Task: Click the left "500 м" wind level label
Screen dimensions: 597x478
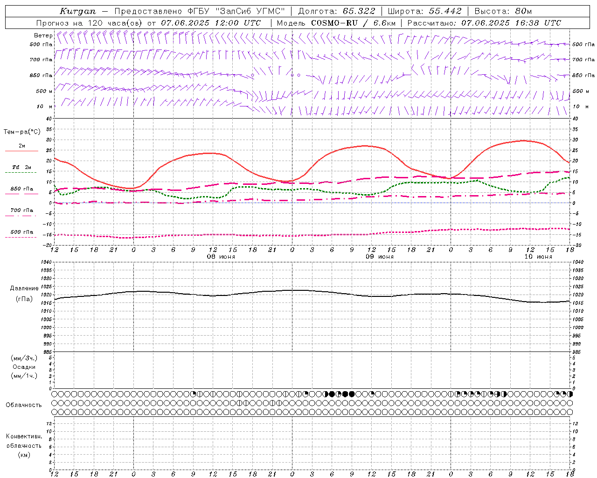Action: [x=44, y=91]
